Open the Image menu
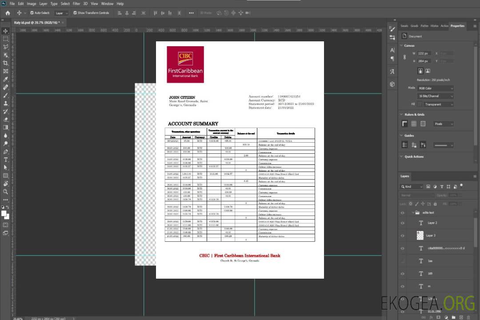The width and height of the screenshot is (480, 320). click(x=32, y=4)
